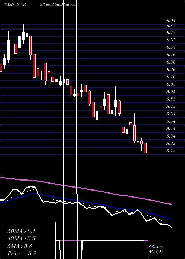This screenshot has width=185, height=259.
Task: Select the 6.57 price axis label
Action: click(171, 47)
